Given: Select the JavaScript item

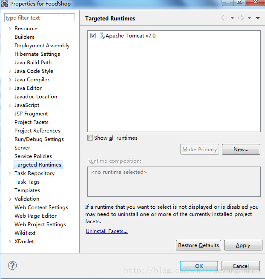Looking at the screenshot, I should coord(27,105).
